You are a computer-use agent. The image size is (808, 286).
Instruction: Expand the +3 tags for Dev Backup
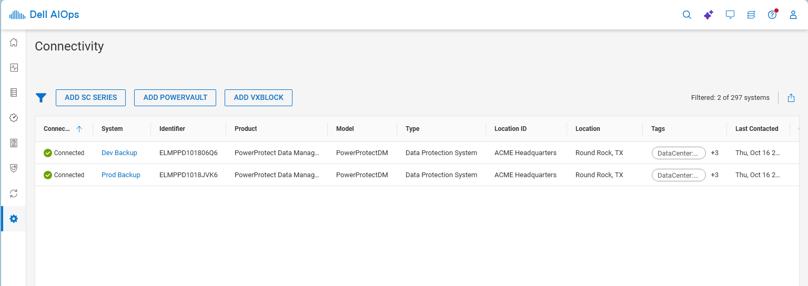click(x=714, y=153)
